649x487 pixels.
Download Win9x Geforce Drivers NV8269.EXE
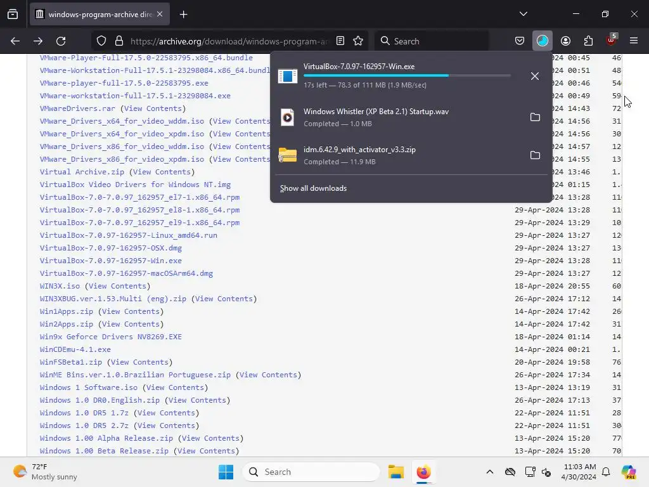(x=110, y=337)
